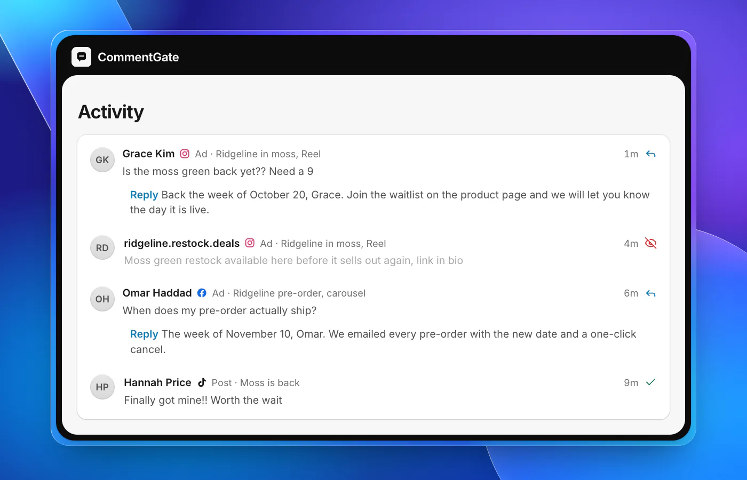This screenshot has height=480, width=747.
Task: Click the CommentGate brand name
Action: tap(138, 57)
